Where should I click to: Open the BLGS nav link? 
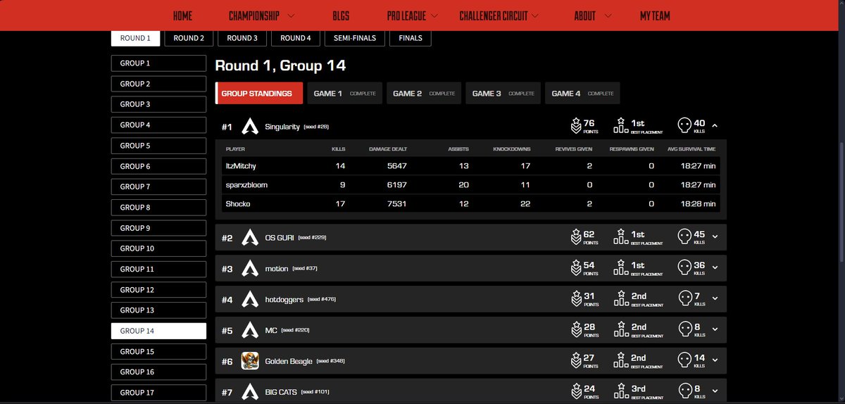tap(341, 15)
